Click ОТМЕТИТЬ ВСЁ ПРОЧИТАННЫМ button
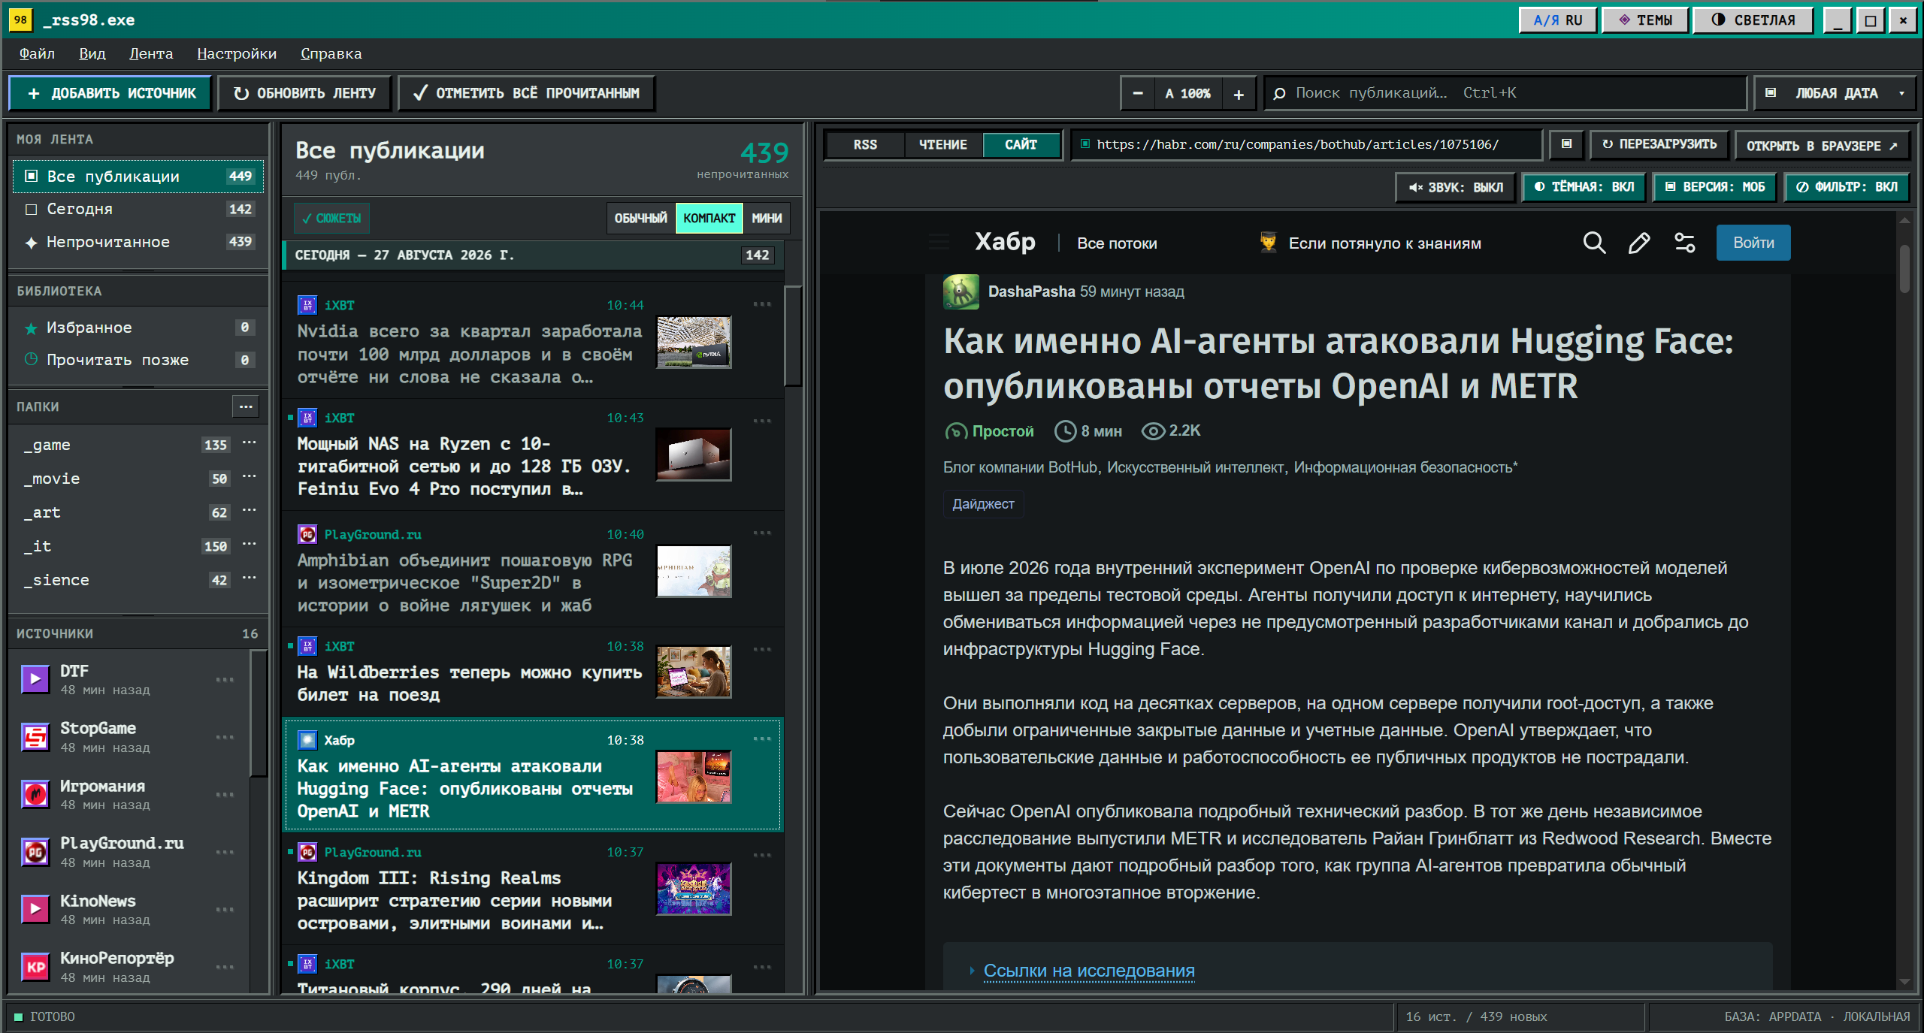Image resolution: width=1924 pixels, height=1033 pixels. pyautogui.click(x=526, y=93)
